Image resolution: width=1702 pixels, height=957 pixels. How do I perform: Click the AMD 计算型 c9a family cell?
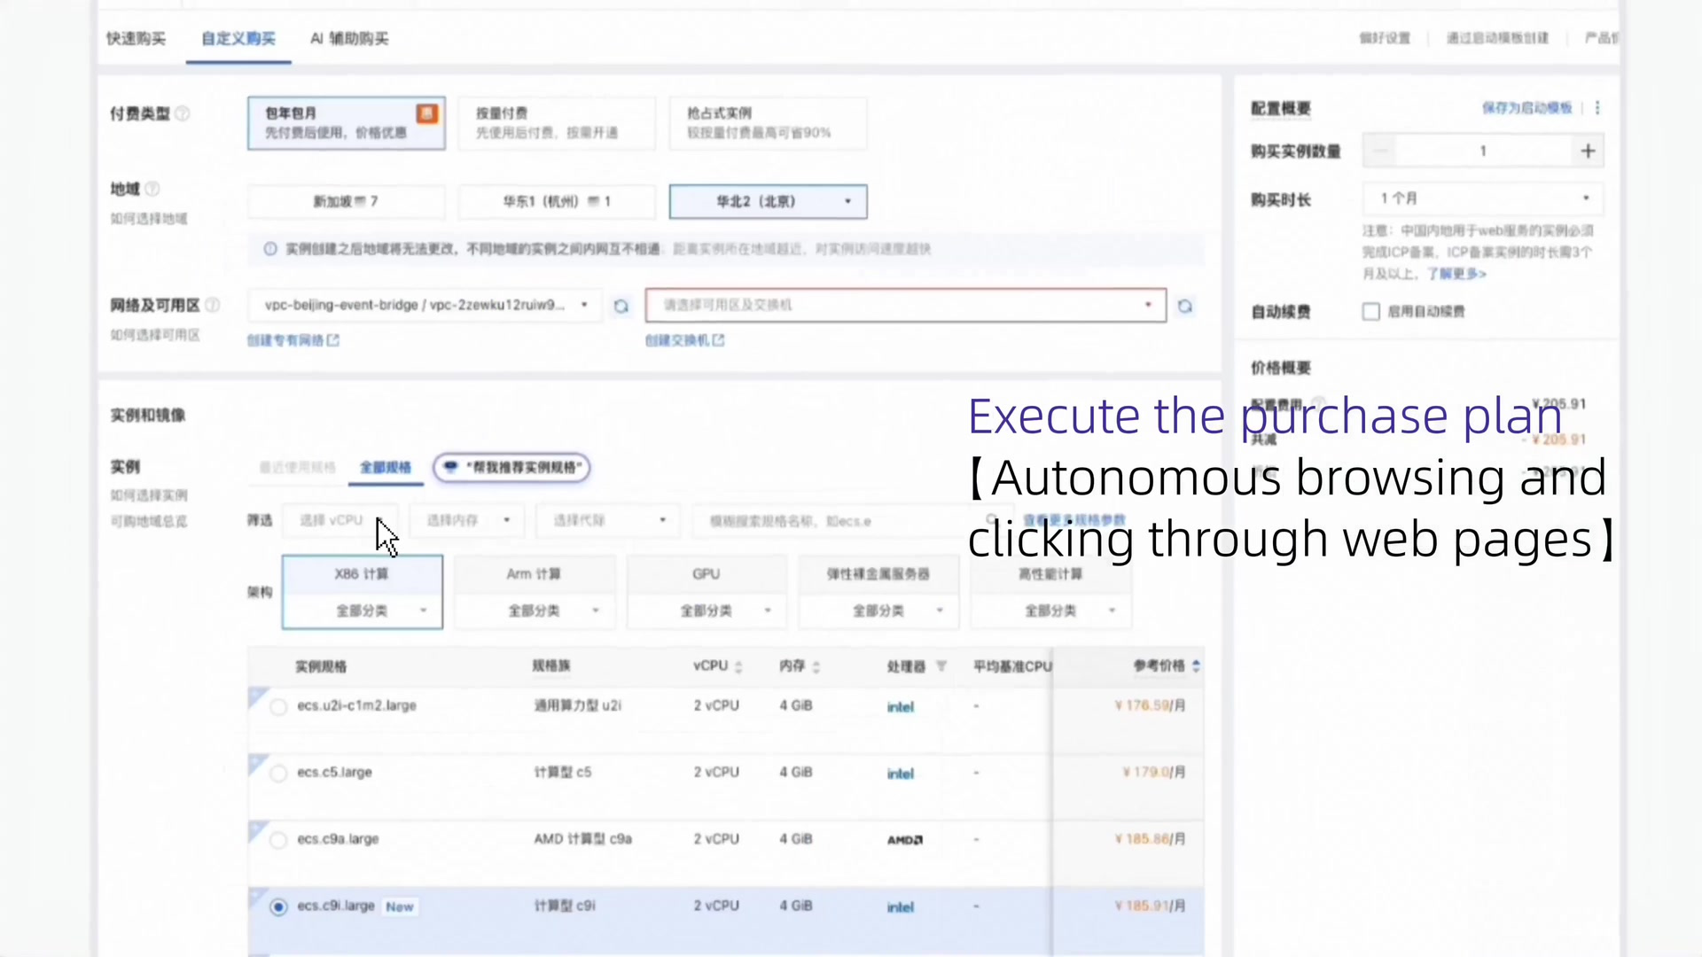pos(583,839)
